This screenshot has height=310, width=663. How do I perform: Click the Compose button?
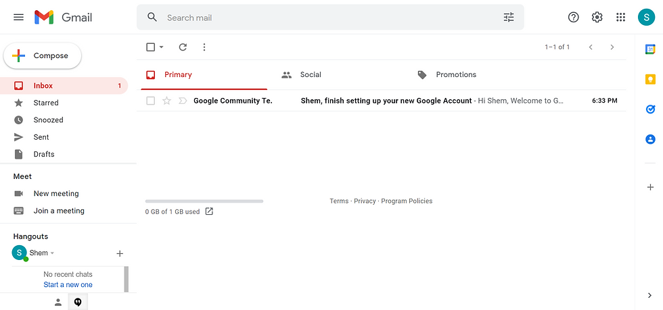42,56
